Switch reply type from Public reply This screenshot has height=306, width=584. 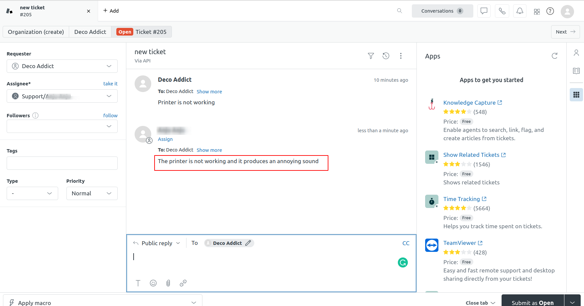(157, 243)
